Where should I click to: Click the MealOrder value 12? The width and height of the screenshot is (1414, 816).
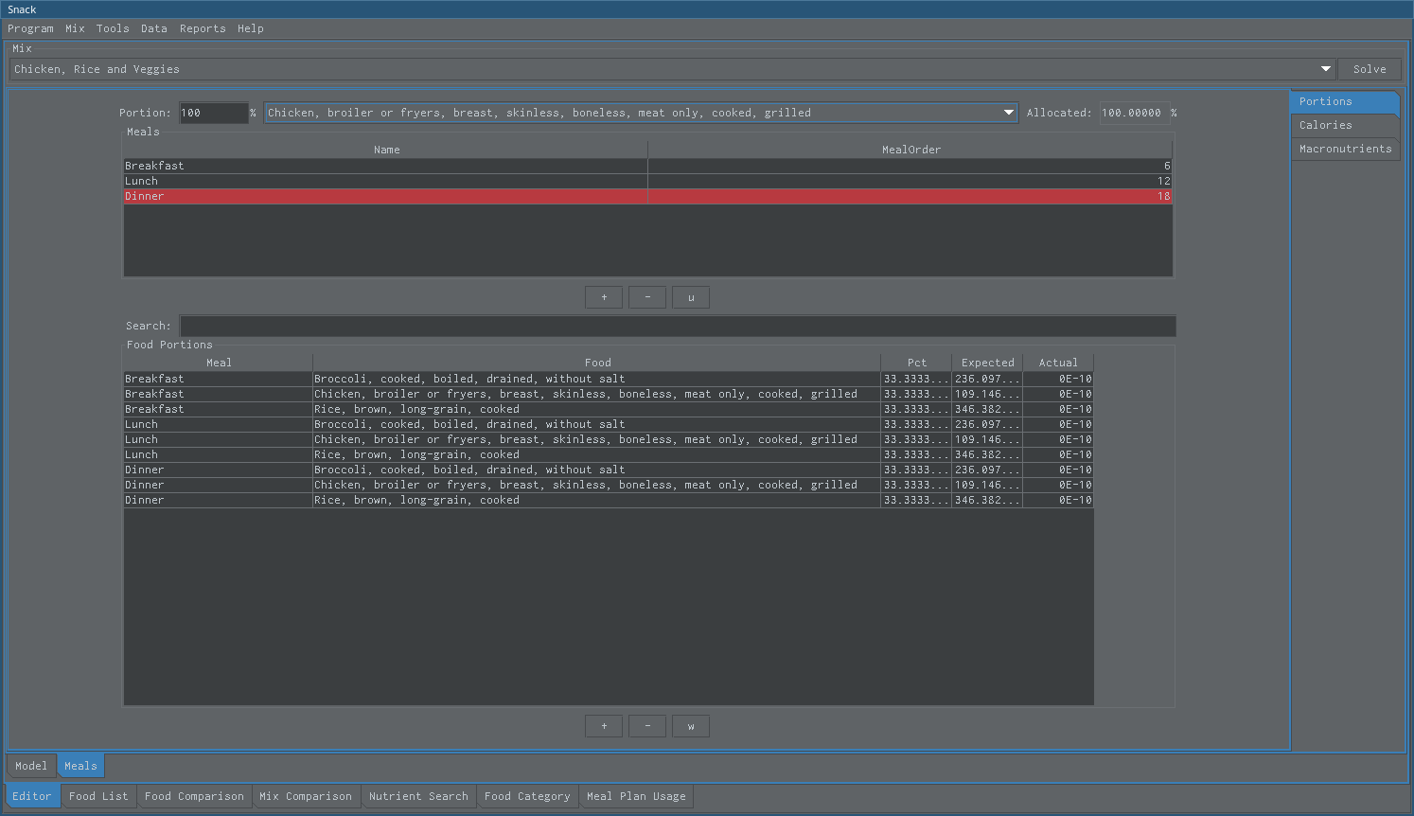coord(910,181)
